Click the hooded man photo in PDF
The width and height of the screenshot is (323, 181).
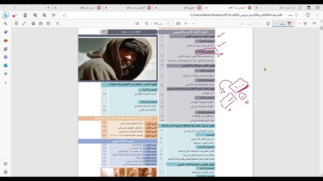tap(117, 59)
